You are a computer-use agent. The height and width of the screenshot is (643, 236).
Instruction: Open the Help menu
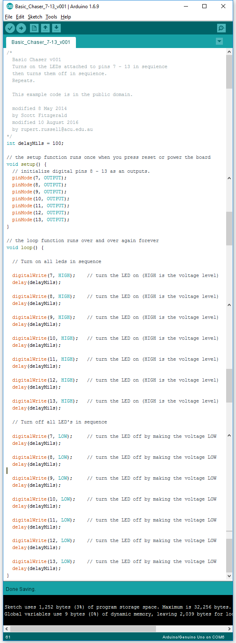[66, 17]
